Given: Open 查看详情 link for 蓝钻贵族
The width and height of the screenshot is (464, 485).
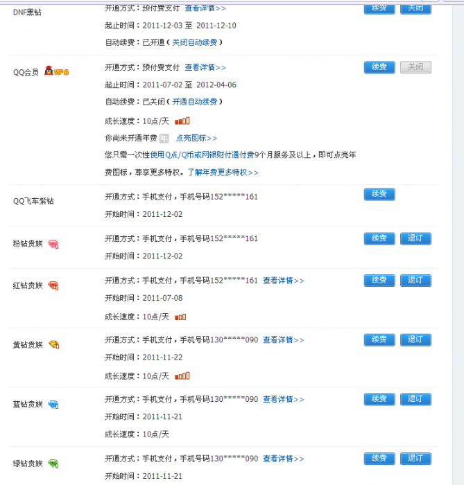Looking at the screenshot, I should [284, 399].
